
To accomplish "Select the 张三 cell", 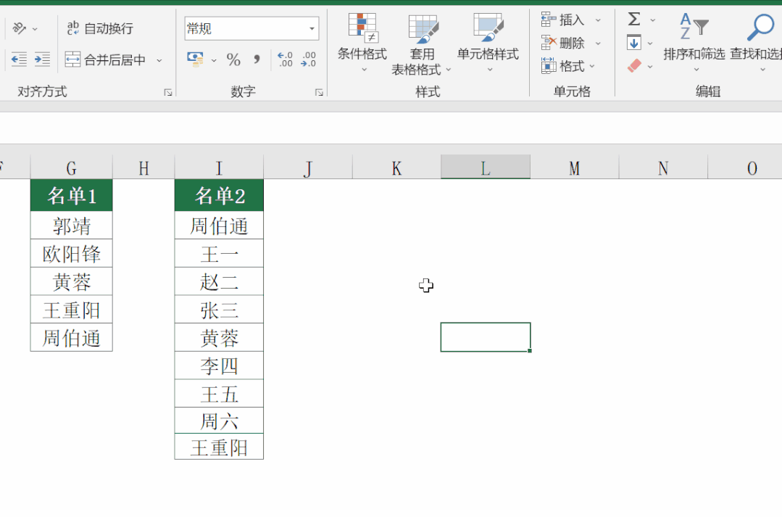I will [x=219, y=310].
